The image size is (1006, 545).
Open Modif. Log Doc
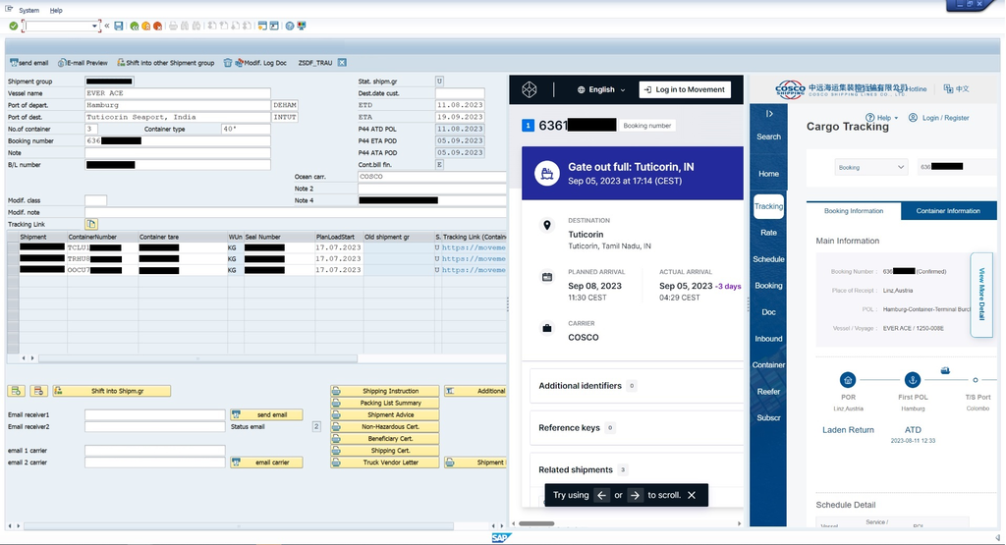pyautogui.click(x=260, y=63)
